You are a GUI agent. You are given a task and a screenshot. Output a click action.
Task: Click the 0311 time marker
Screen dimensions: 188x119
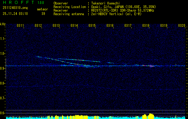pyautogui.click(x=20, y=26)
